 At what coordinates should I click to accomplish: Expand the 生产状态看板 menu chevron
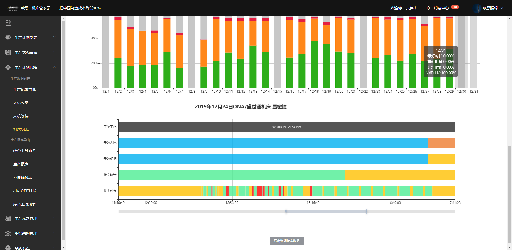pos(54,52)
